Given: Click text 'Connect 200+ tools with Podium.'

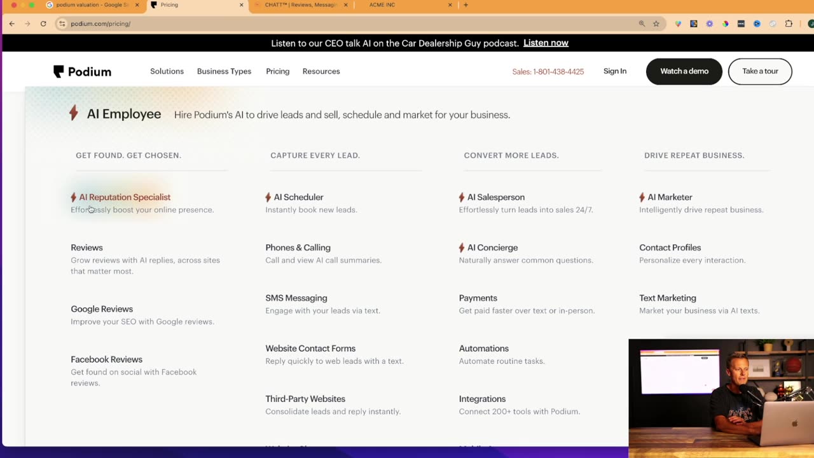Looking at the screenshot, I should pyautogui.click(x=520, y=412).
